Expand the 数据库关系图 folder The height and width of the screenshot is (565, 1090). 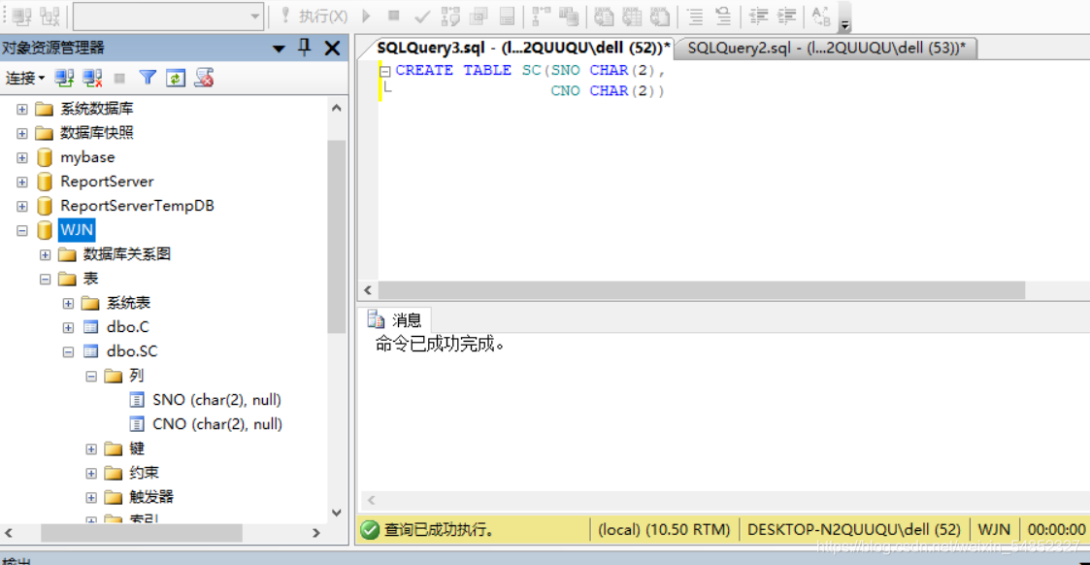point(45,255)
